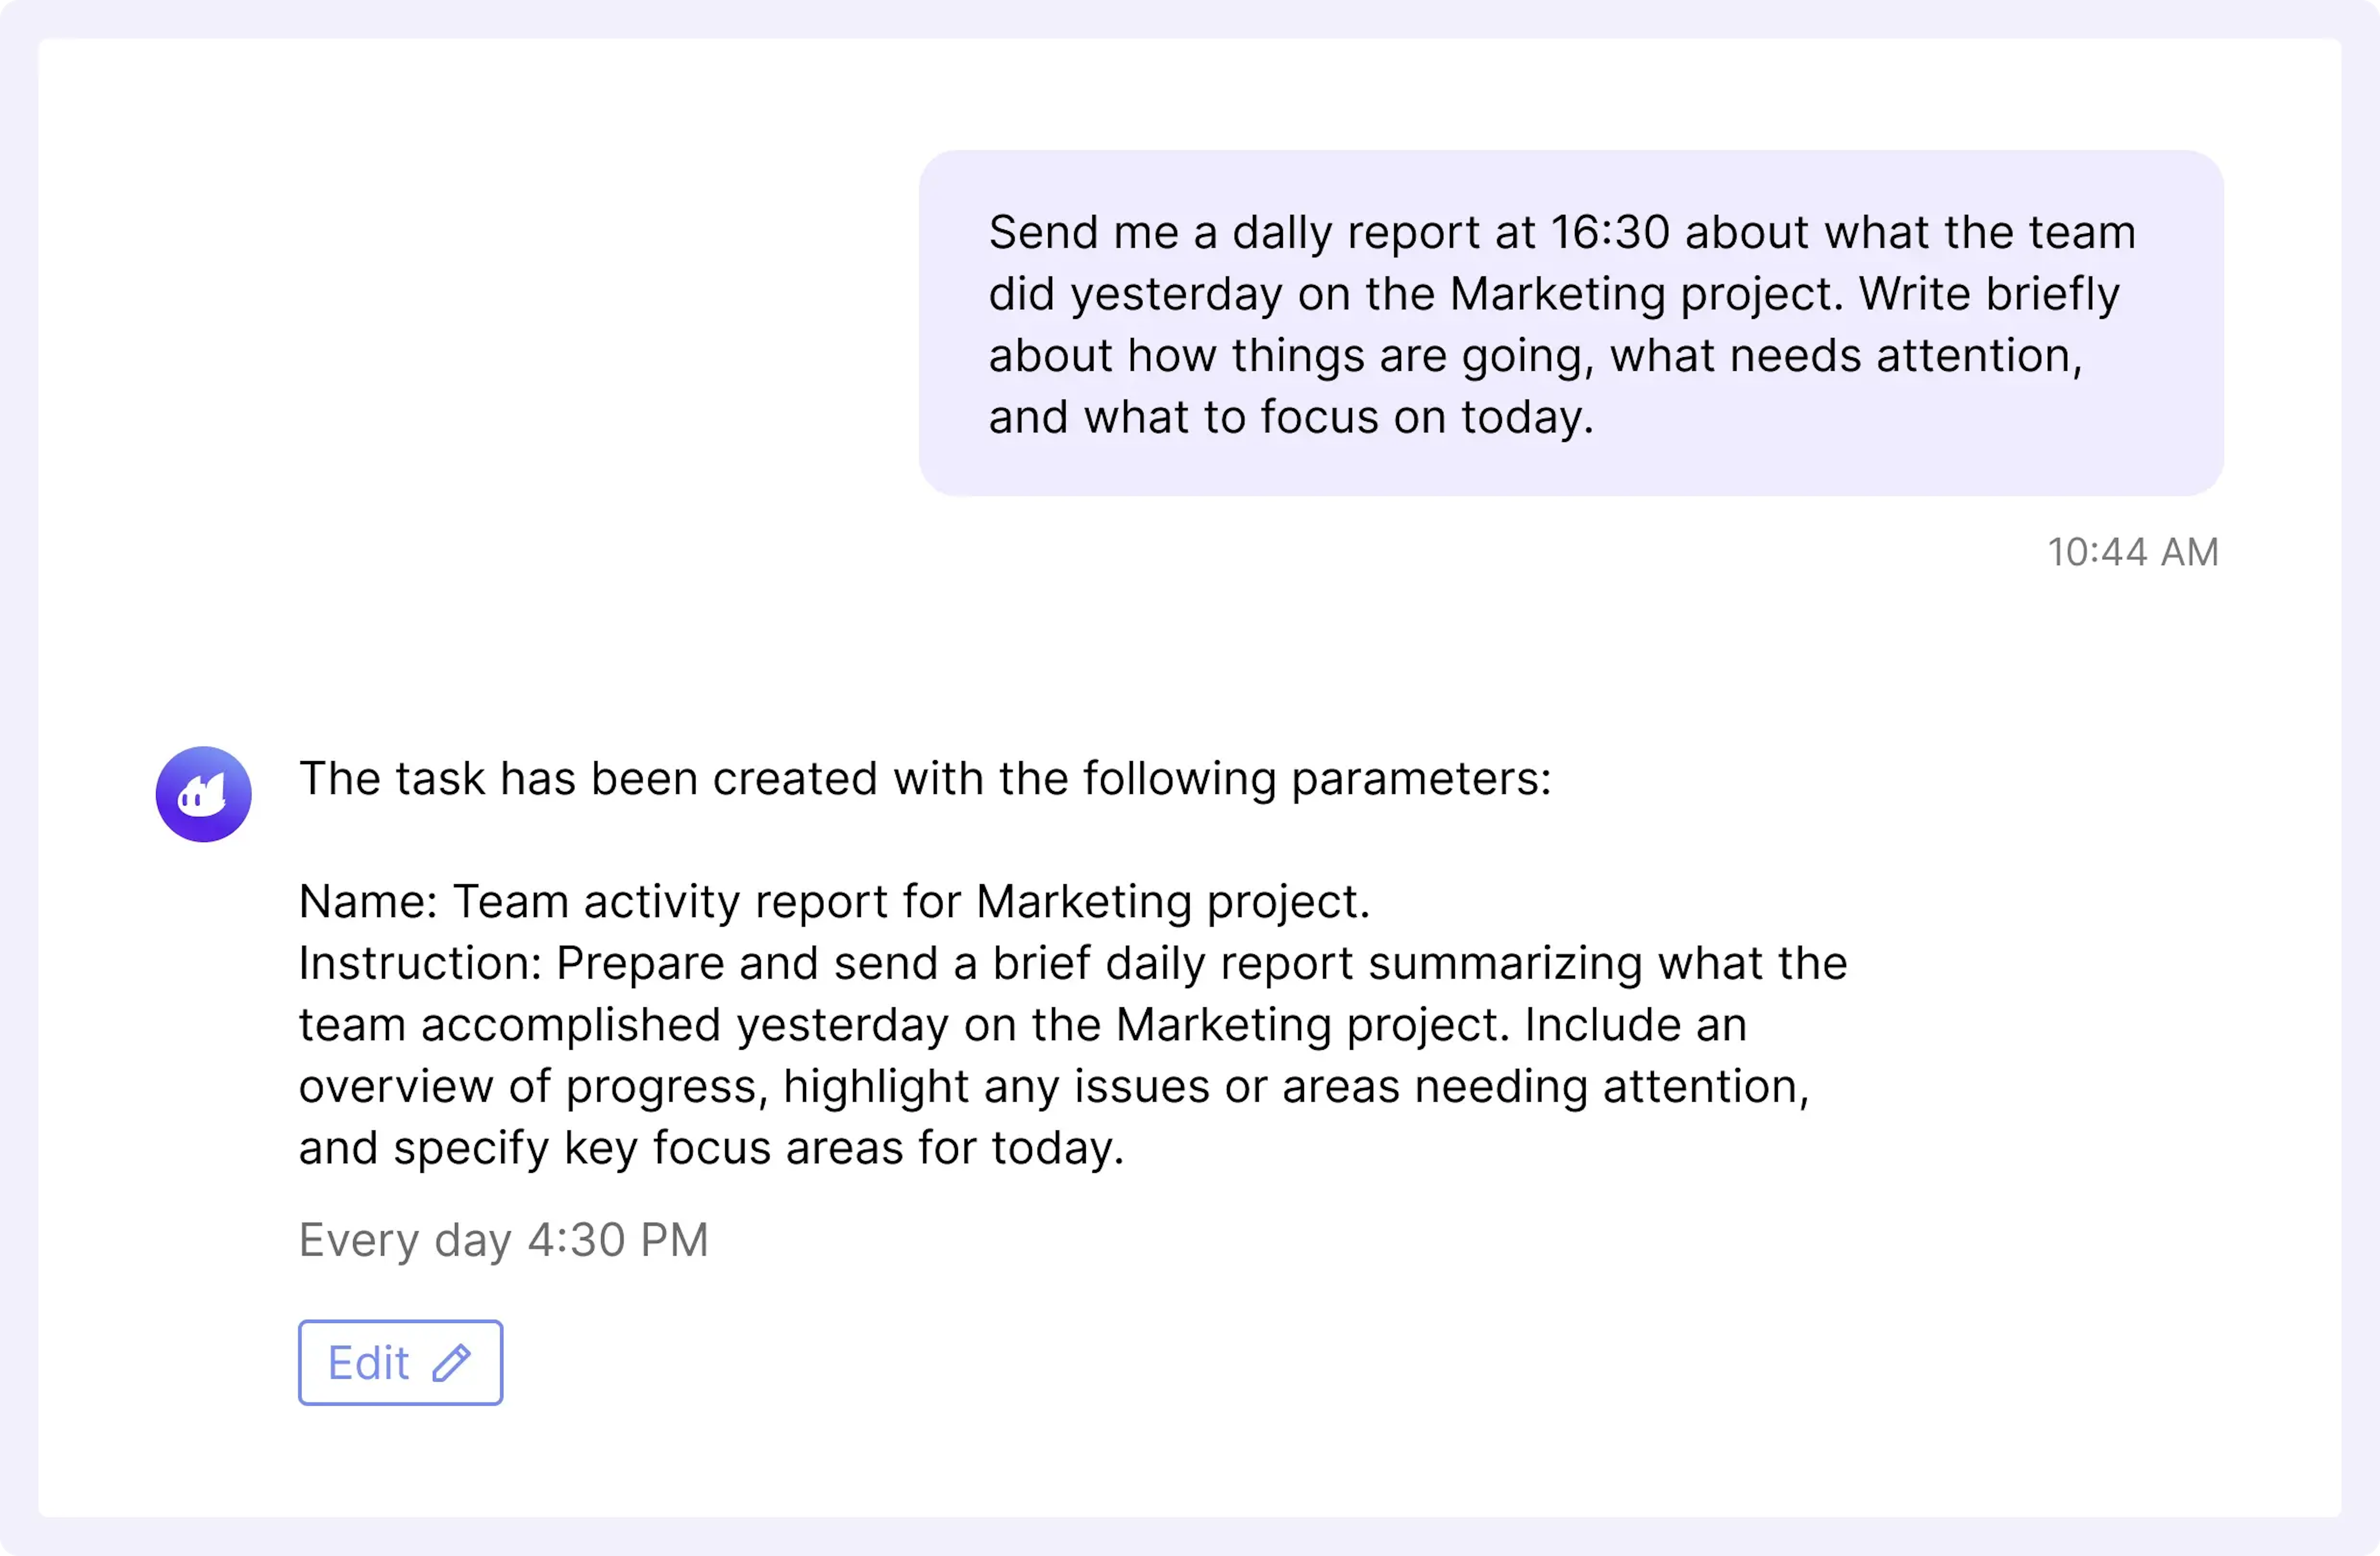The image size is (2380, 1556).
Task: Click the Edit text label
Action: [369, 1363]
